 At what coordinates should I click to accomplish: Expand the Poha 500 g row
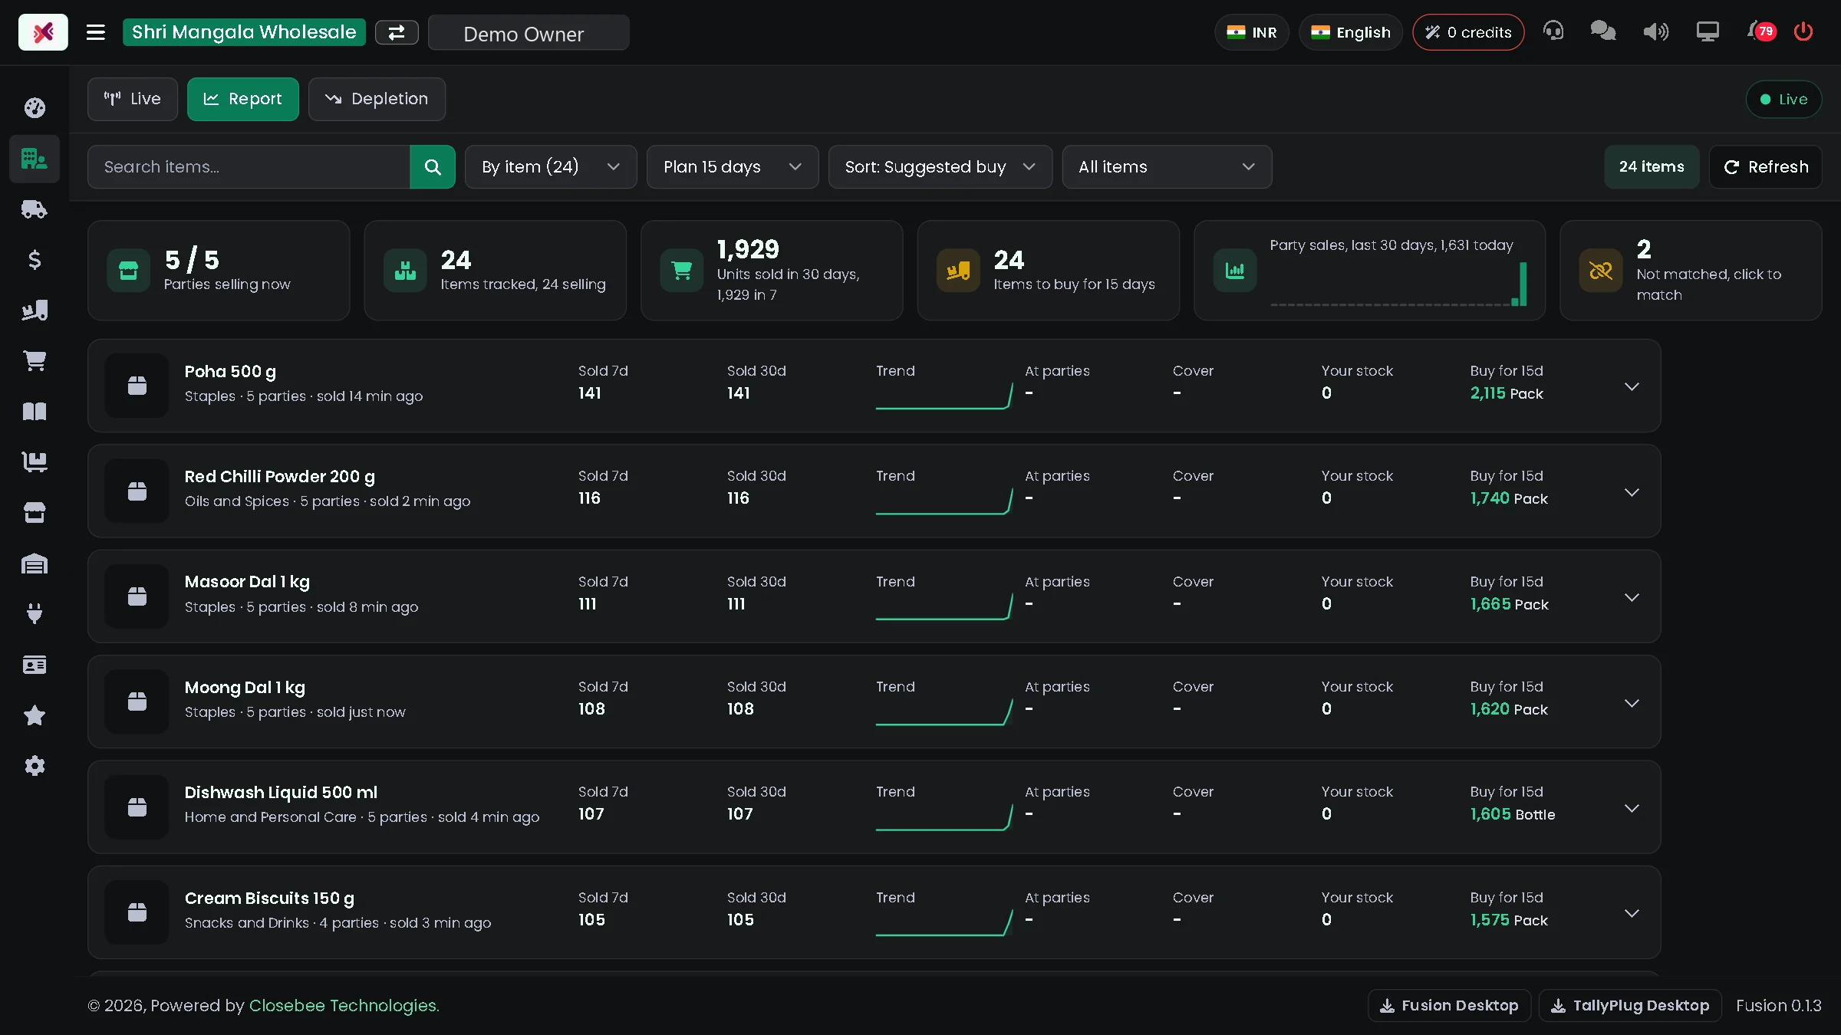tap(1632, 386)
